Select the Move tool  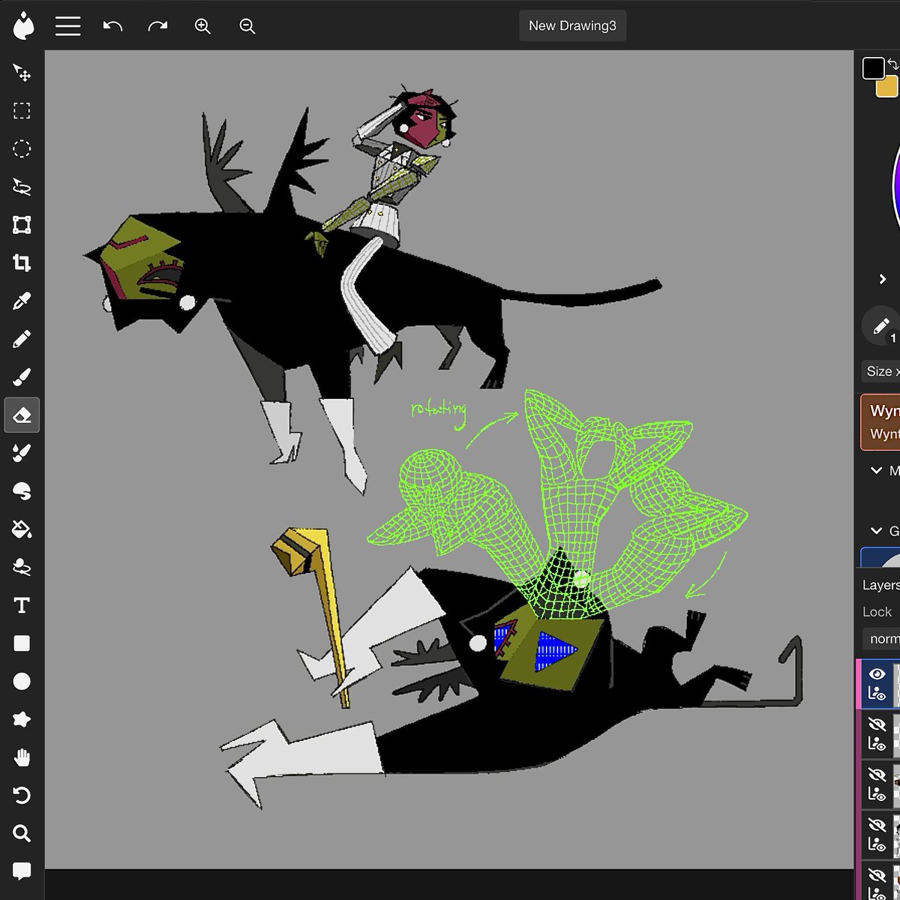pos(22,73)
